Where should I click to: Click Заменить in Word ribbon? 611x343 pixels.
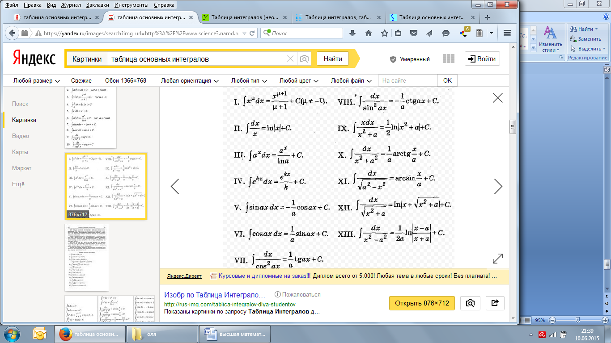(586, 39)
